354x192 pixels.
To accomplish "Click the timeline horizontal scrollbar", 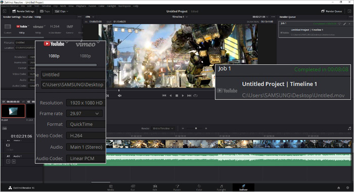I will click(x=101, y=182).
